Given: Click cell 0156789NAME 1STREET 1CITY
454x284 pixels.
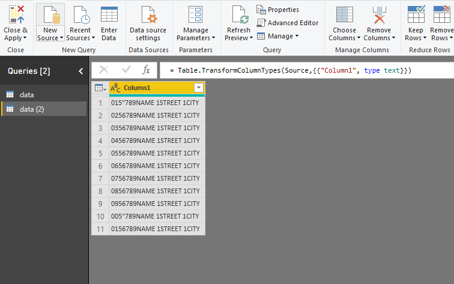Looking at the screenshot, I should (157, 229).
